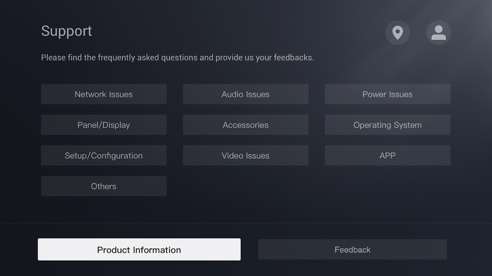Submit your feedback to support
Viewport: 492px width, 276px height.
click(352, 250)
